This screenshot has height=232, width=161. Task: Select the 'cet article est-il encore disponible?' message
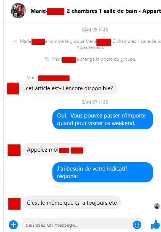pos(69,88)
